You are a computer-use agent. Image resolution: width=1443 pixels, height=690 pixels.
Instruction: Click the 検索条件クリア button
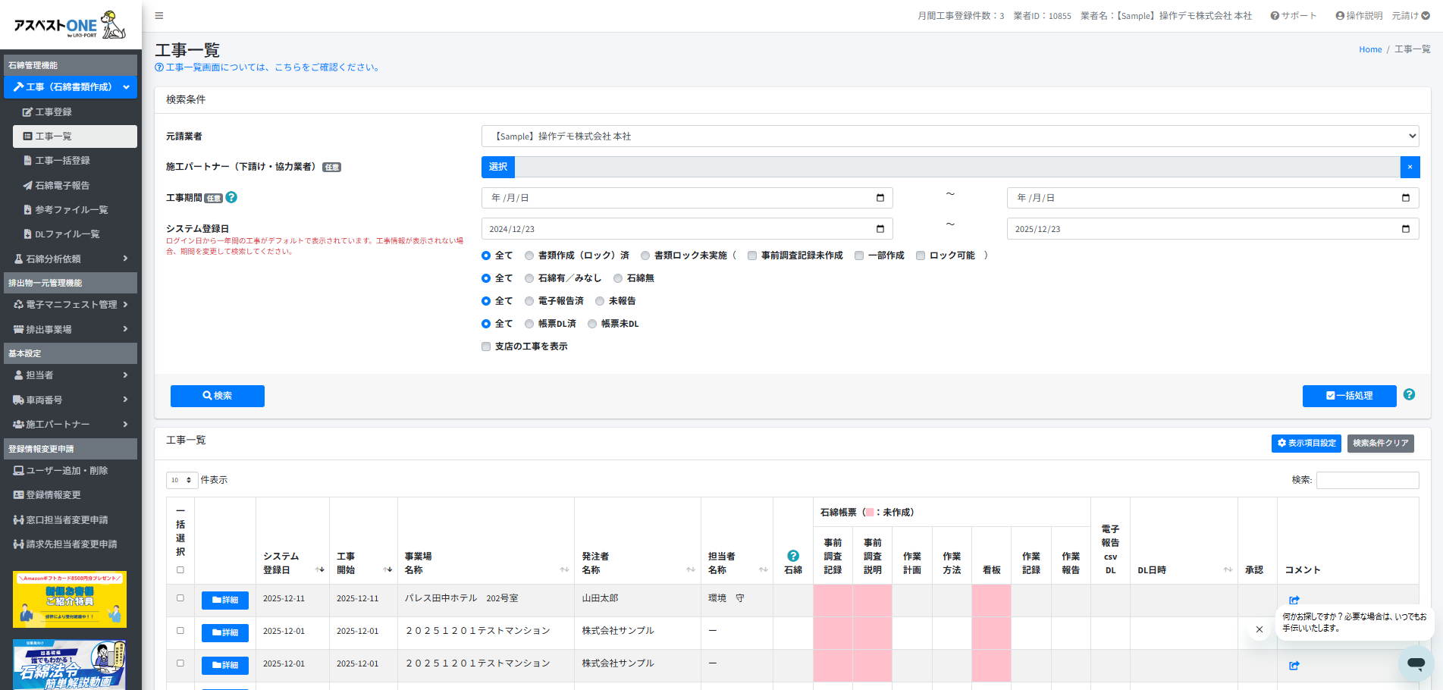pos(1379,444)
